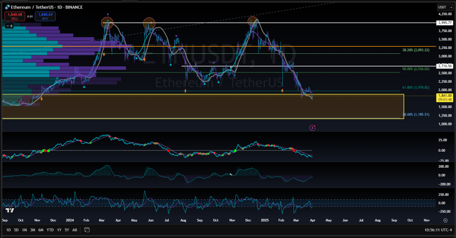Image resolution: width=456 pixels, height=238 pixels.
Task: Click the Ethereum symbol logo icon
Action: (7, 7)
